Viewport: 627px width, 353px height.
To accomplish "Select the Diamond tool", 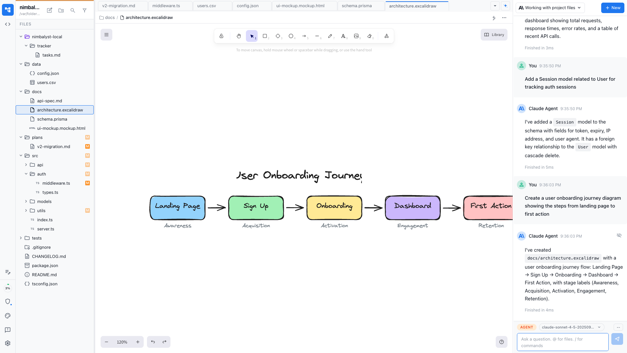I will (278, 36).
